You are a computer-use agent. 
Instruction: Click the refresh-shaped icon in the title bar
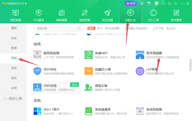coord(163,4)
